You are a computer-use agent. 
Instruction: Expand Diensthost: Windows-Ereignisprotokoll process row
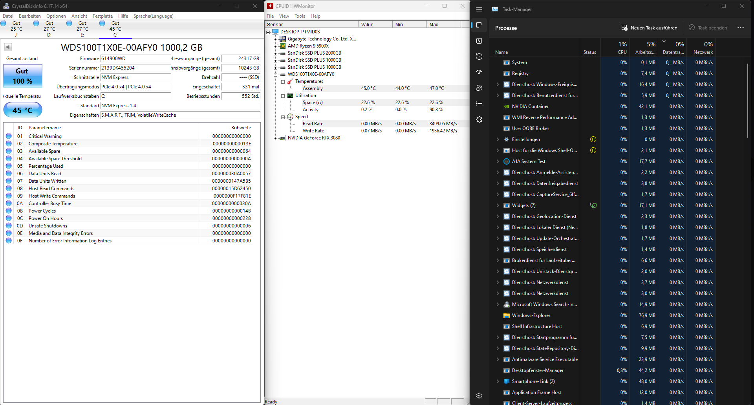pyautogui.click(x=498, y=84)
